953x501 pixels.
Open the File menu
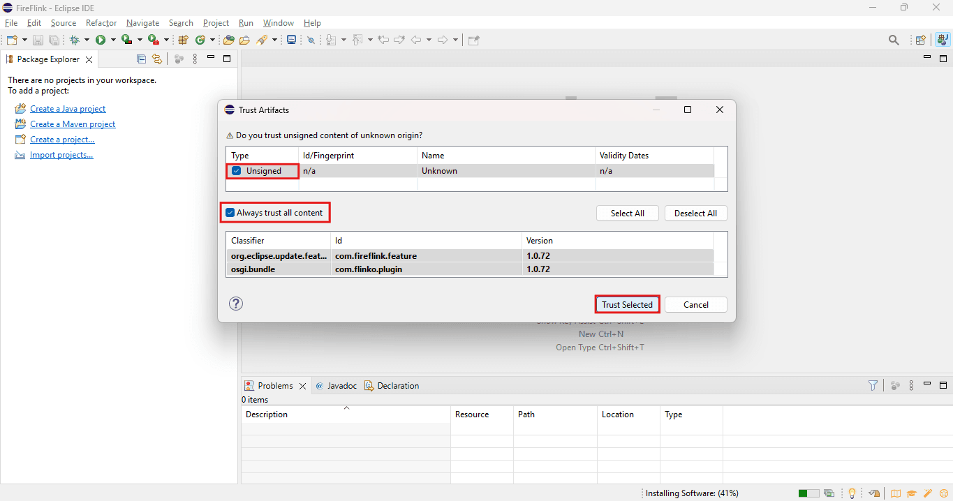coord(11,23)
